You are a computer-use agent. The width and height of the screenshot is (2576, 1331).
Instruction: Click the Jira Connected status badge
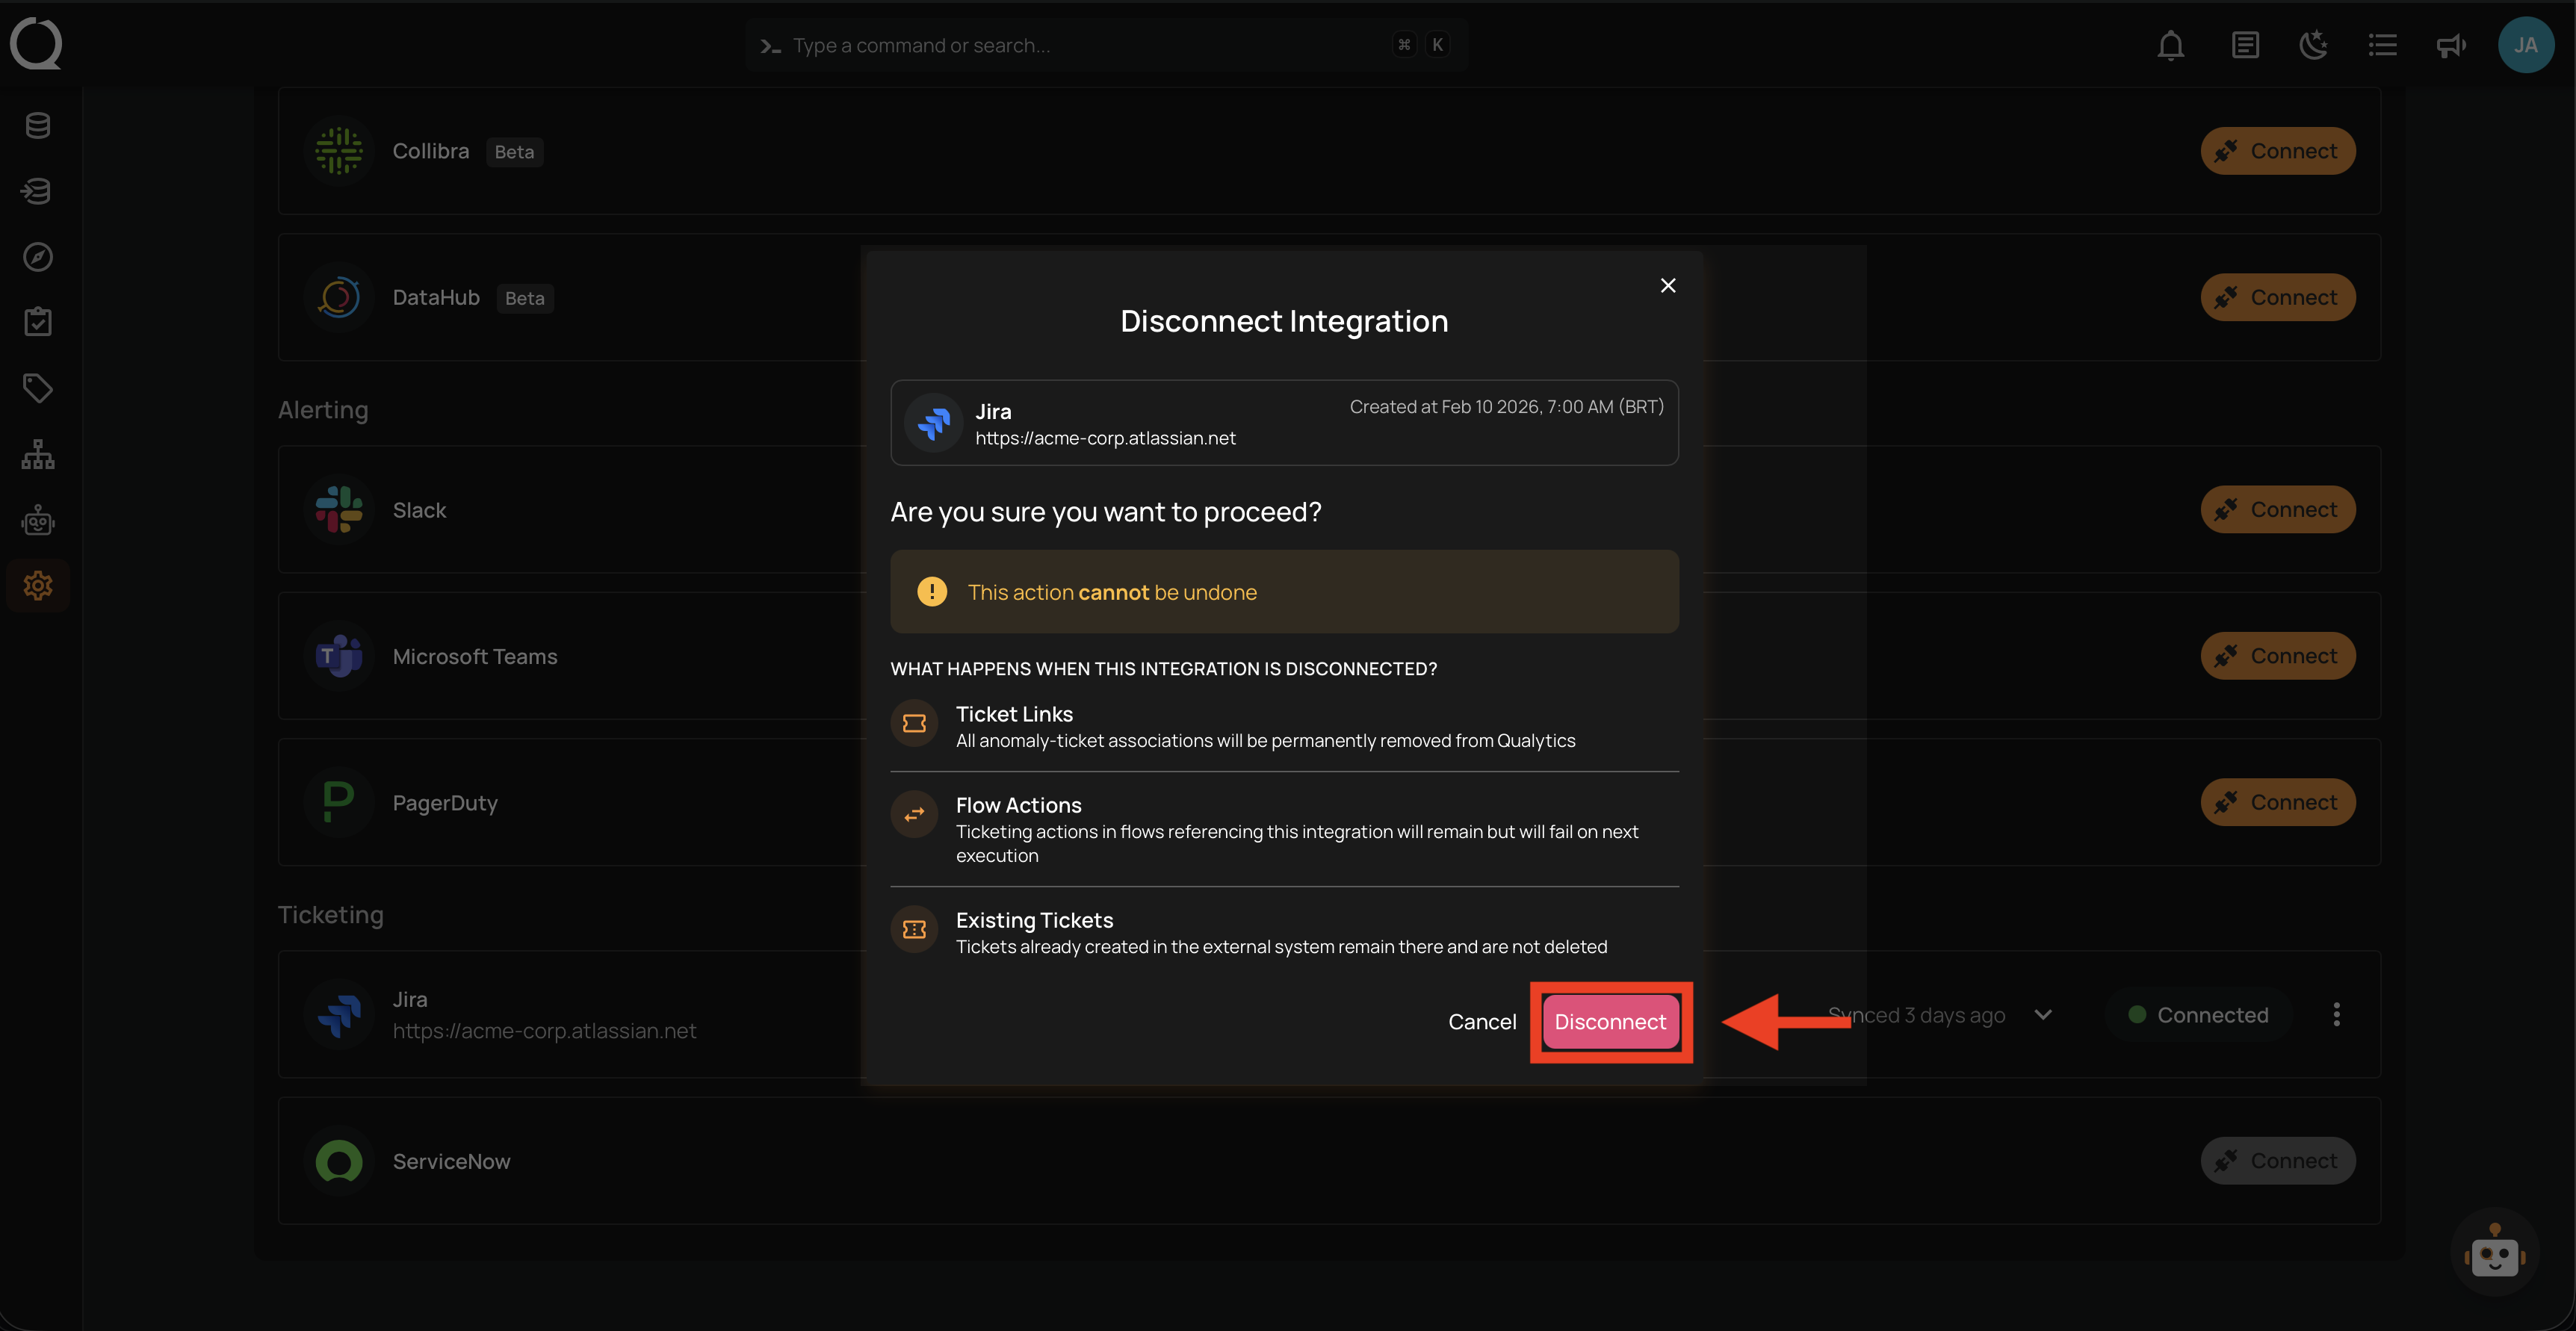pyautogui.click(x=2198, y=1015)
